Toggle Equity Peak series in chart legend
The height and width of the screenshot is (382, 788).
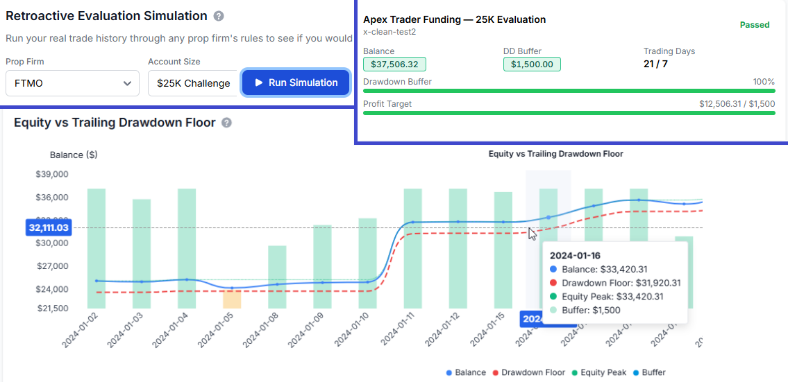599,372
